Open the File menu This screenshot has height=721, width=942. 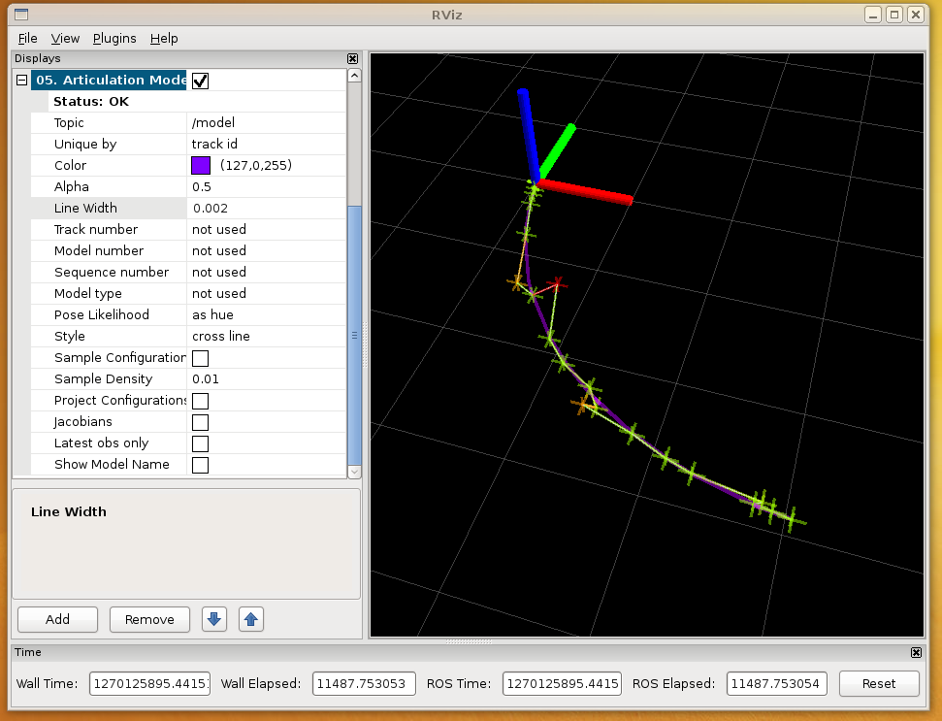pyautogui.click(x=27, y=39)
